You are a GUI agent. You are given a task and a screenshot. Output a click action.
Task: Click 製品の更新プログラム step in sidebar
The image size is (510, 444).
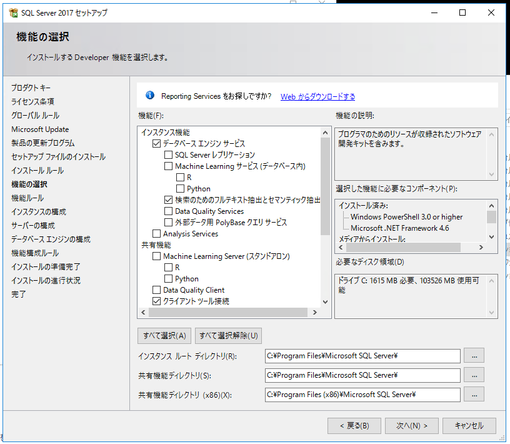[x=43, y=143]
